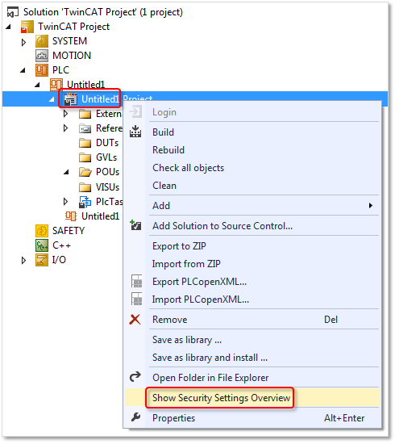Choose Import from ZIP
The height and width of the screenshot is (444, 395).
252,264
